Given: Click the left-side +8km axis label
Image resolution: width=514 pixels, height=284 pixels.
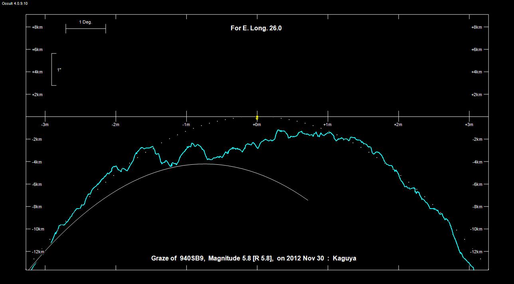Looking at the screenshot, I should 37,27.
